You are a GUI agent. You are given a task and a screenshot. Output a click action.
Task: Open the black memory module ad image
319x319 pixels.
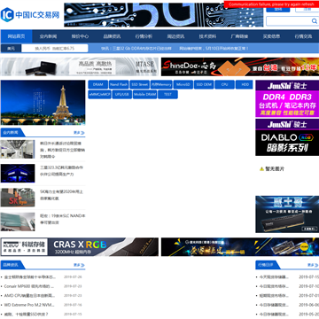point(287,214)
